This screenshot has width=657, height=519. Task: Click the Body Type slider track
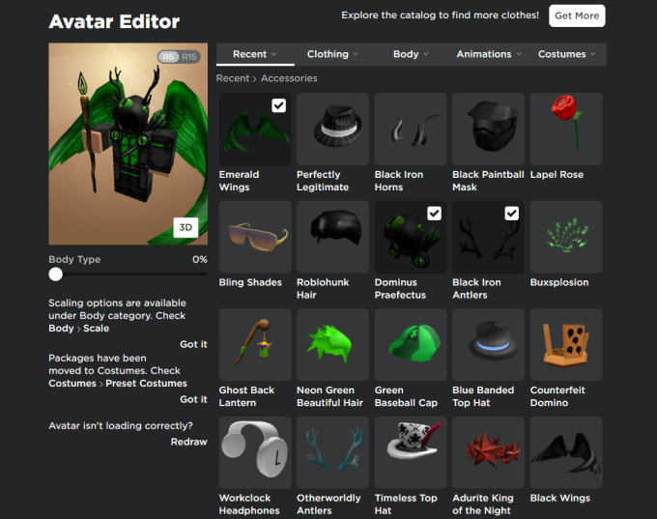(128, 274)
